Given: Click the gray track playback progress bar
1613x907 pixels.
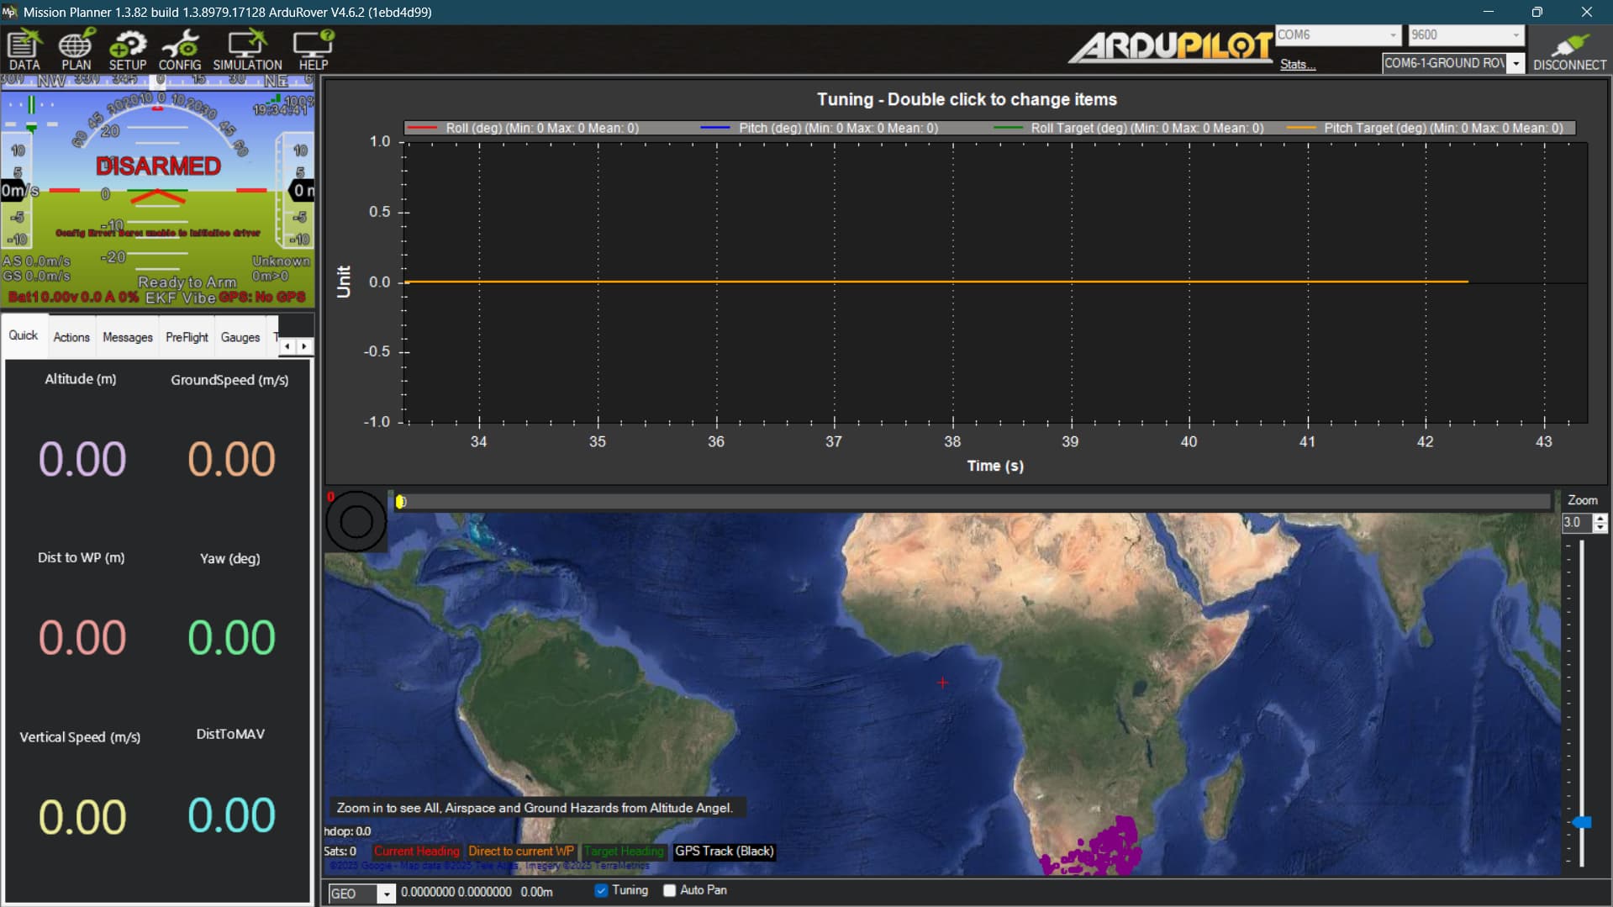Looking at the screenshot, I should 971,502.
